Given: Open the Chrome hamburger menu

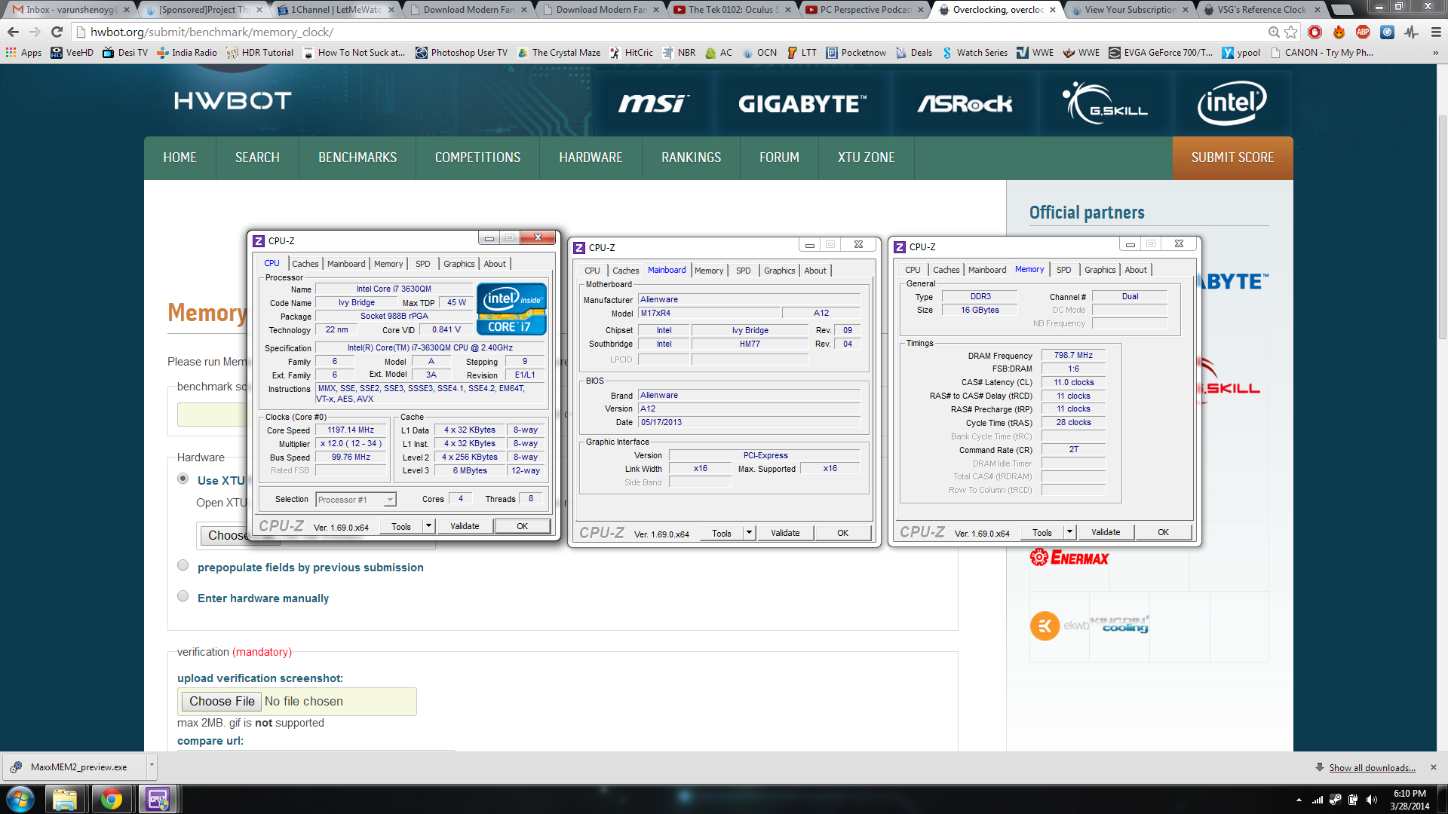Looking at the screenshot, I should pyautogui.click(x=1436, y=32).
